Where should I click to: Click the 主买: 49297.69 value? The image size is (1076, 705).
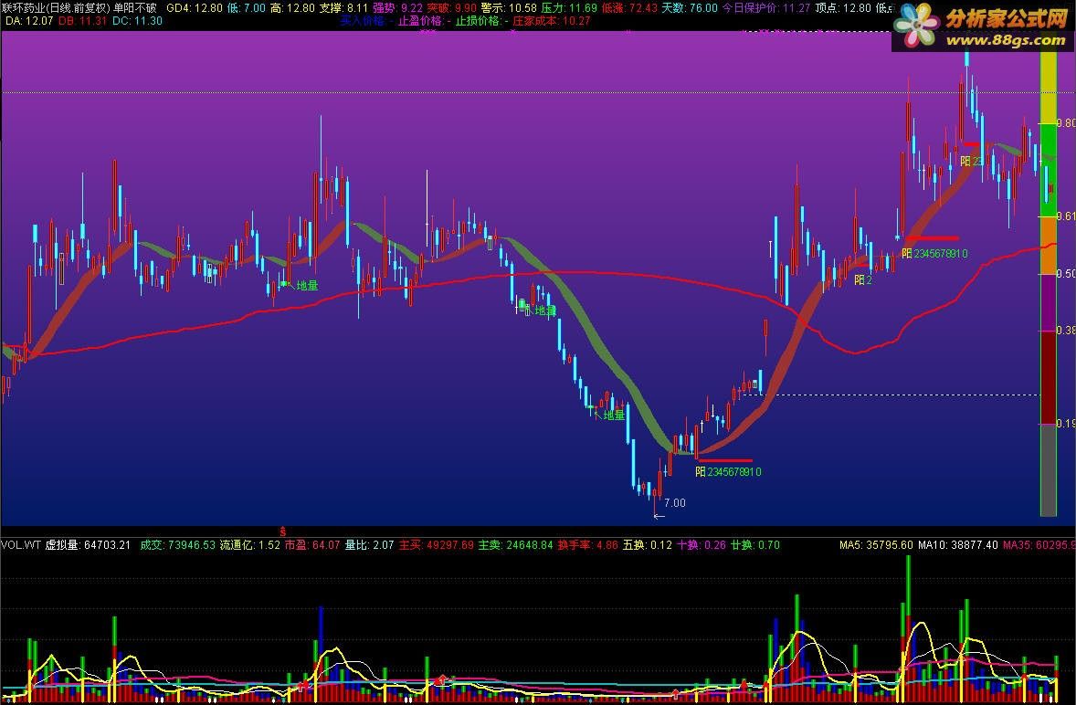click(437, 545)
